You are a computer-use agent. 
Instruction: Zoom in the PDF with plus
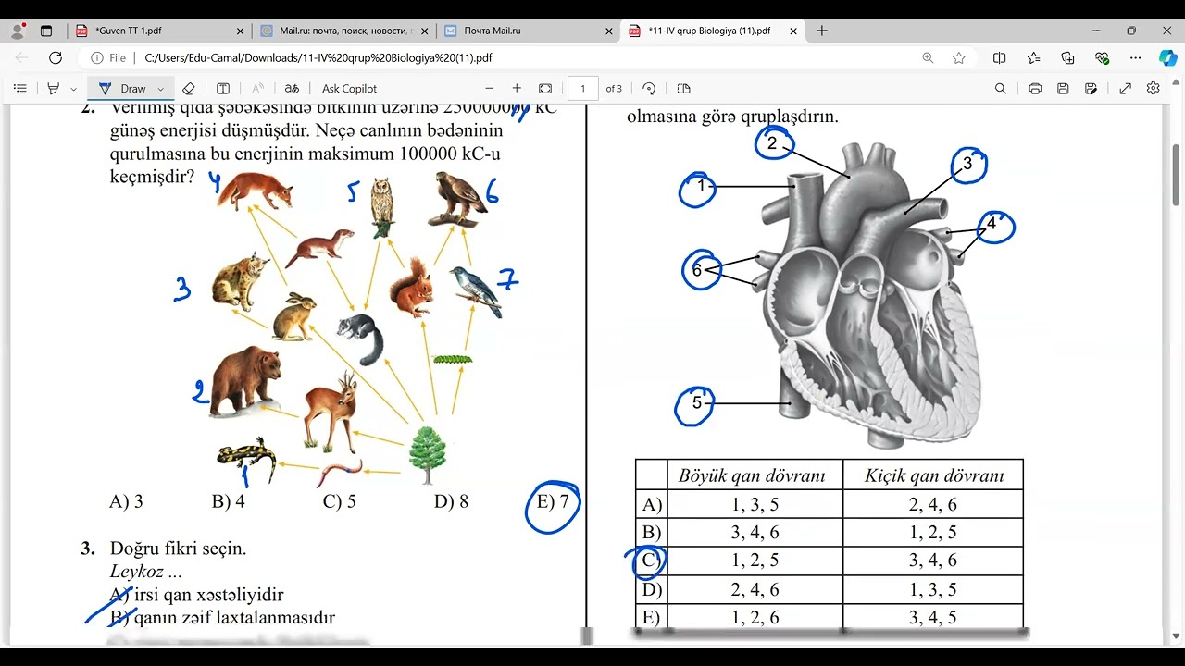point(517,89)
